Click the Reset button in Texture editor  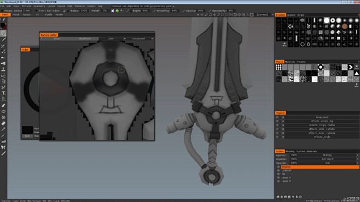pyautogui.click(x=57, y=39)
